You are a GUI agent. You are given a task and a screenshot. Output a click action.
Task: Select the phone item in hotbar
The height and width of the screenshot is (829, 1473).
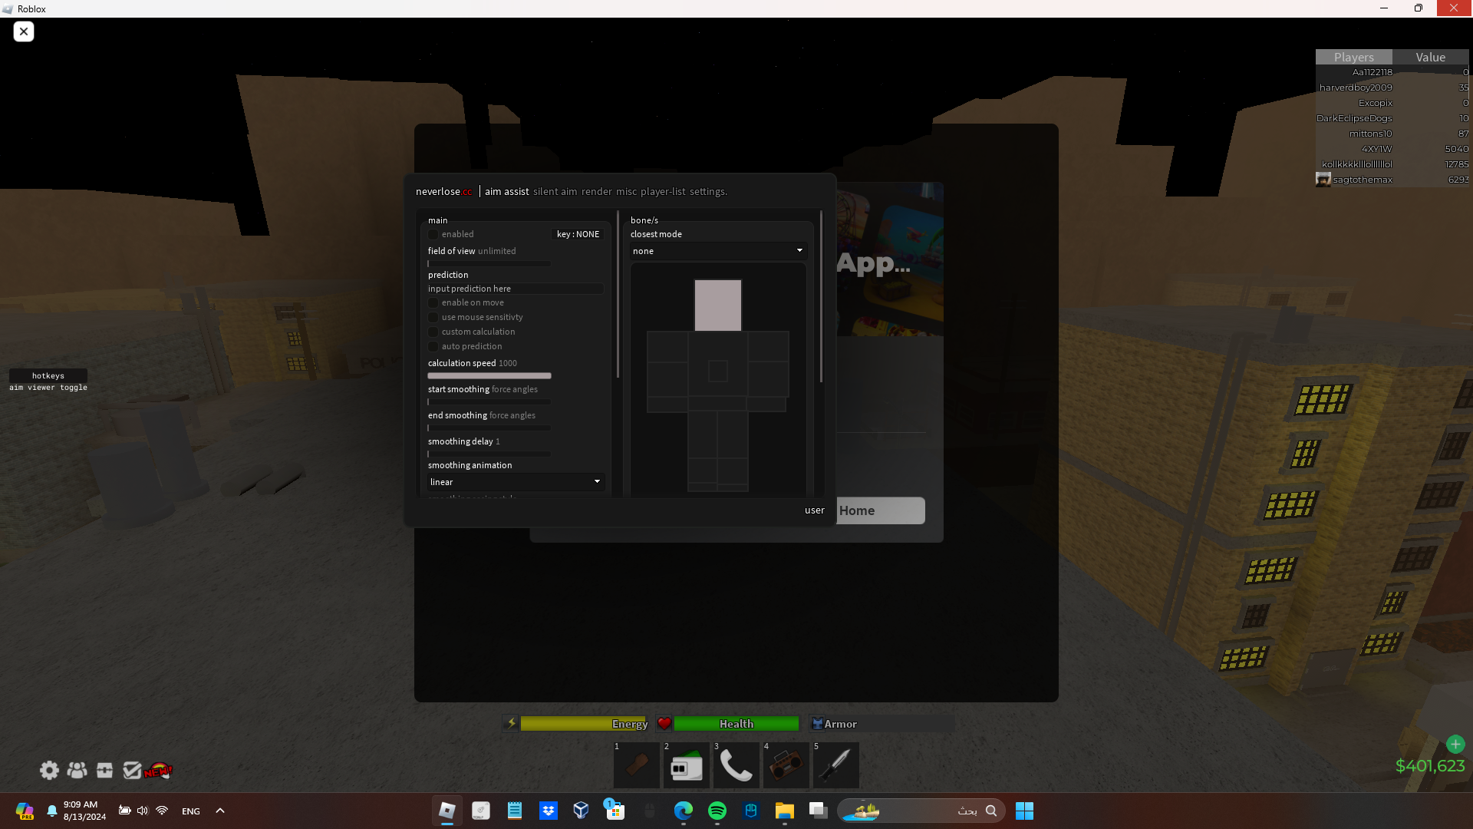click(736, 766)
